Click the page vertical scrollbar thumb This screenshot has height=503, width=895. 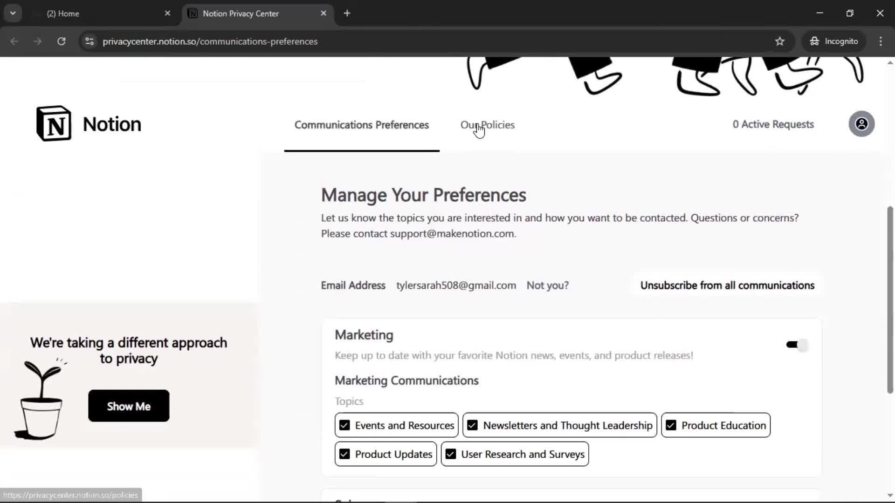click(x=890, y=300)
